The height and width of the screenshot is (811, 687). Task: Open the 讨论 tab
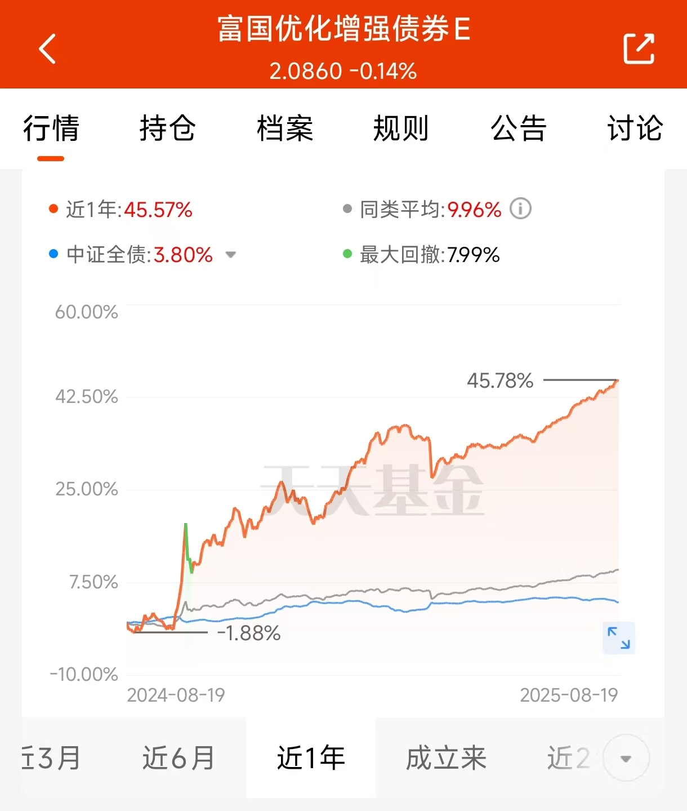pyautogui.click(x=635, y=128)
